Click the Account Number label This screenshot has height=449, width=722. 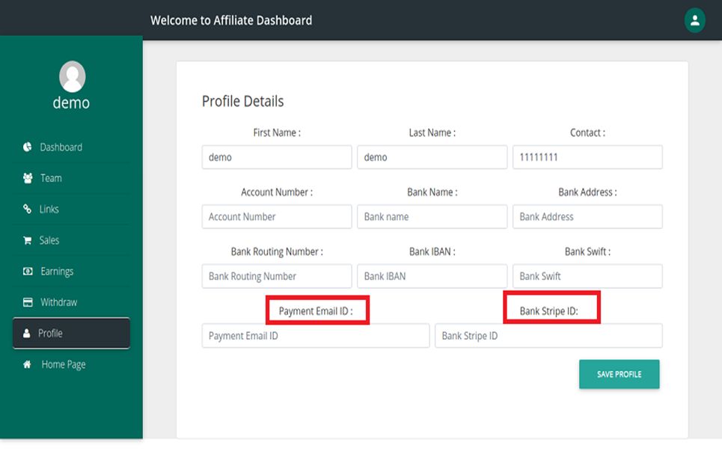[x=277, y=192]
